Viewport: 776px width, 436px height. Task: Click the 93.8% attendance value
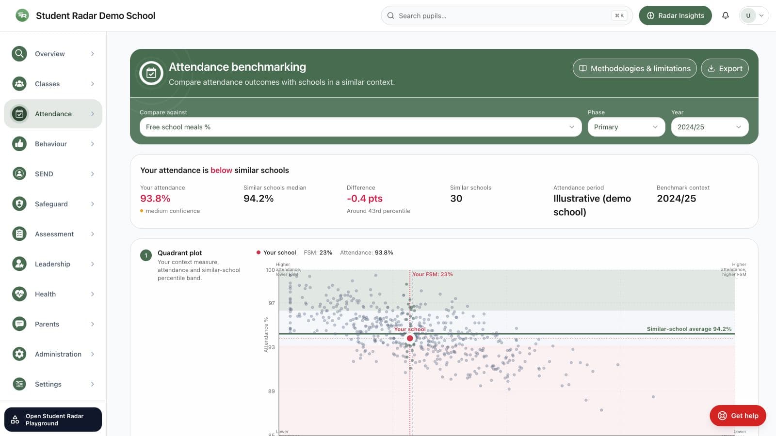(155, 198)
